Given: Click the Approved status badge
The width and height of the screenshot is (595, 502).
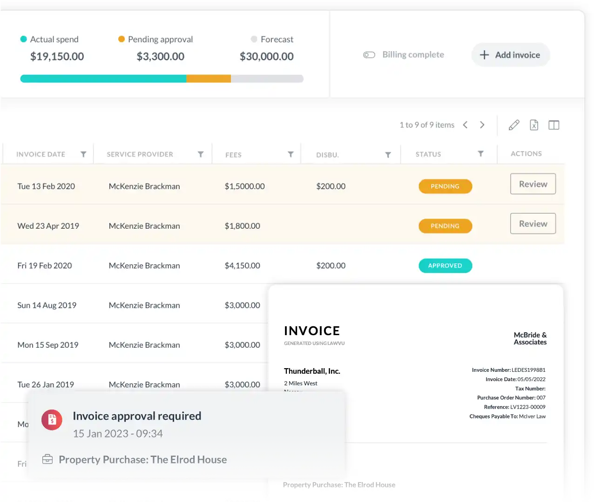Looking at the screenshot, I should (445, 266).
